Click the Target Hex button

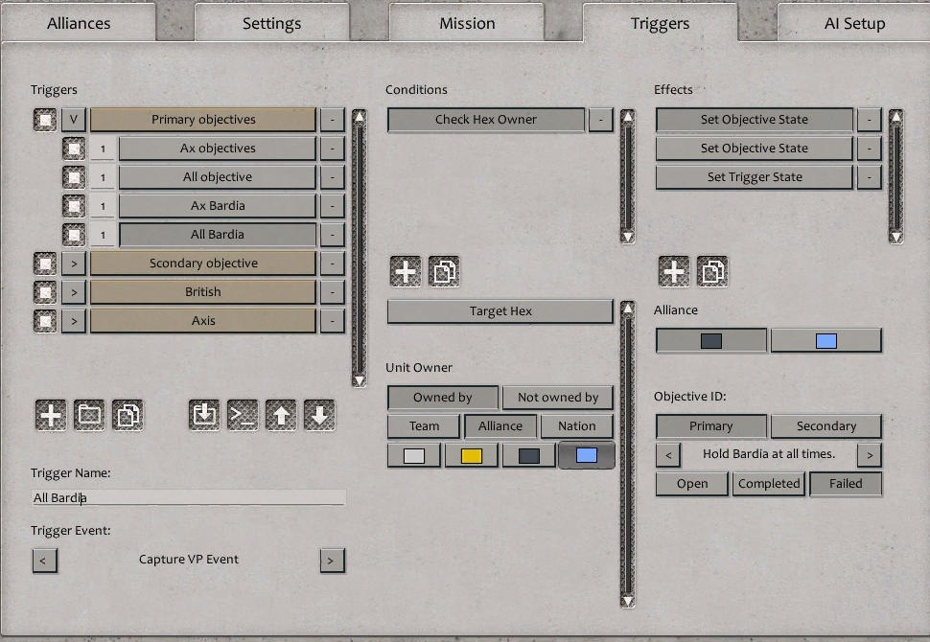click(500, 311)
